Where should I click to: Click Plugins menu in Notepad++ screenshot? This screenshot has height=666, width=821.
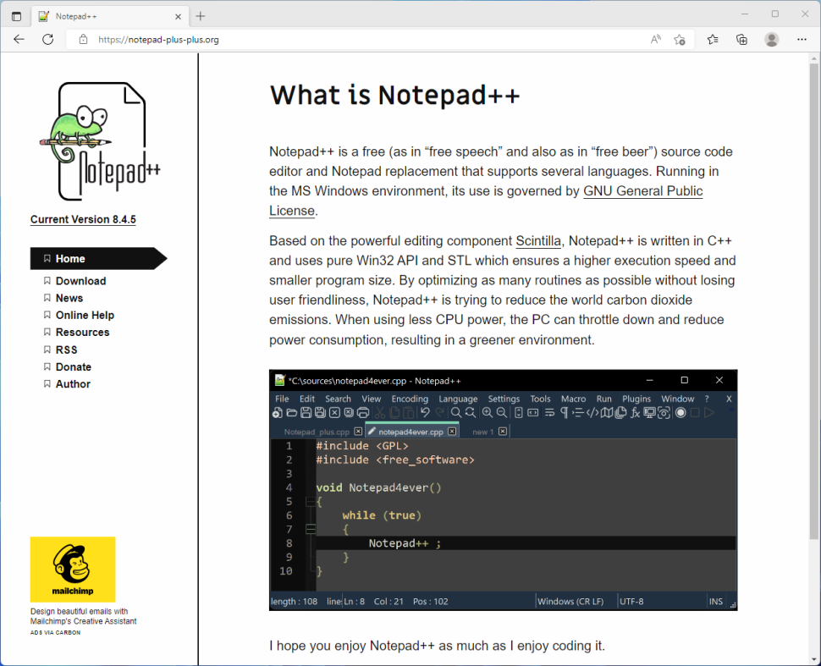tap(636, 399)
